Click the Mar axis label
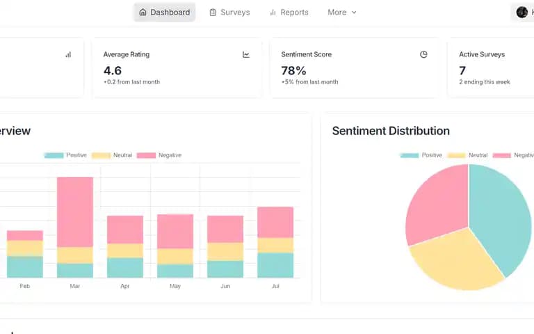Screen dimensions: 534x334 point(75,286)
